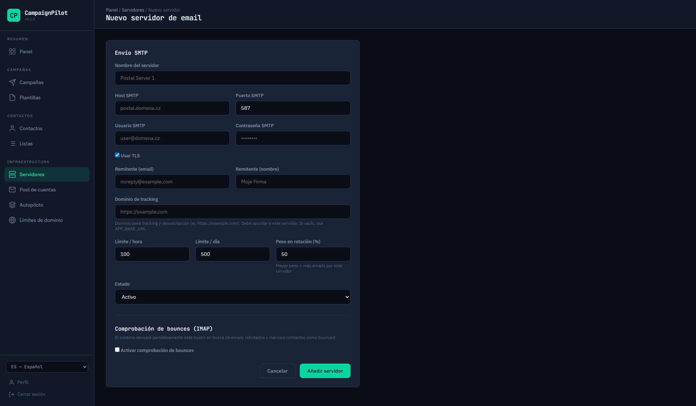
Task: Open the Perfil link
Action: point(23,382)
